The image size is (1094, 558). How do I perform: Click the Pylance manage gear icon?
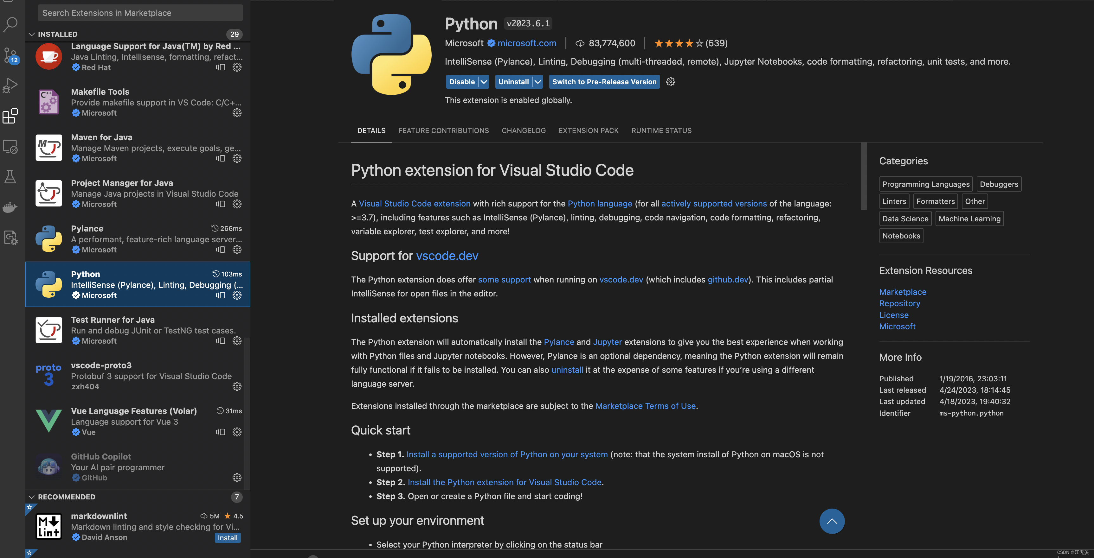[237, 250]
